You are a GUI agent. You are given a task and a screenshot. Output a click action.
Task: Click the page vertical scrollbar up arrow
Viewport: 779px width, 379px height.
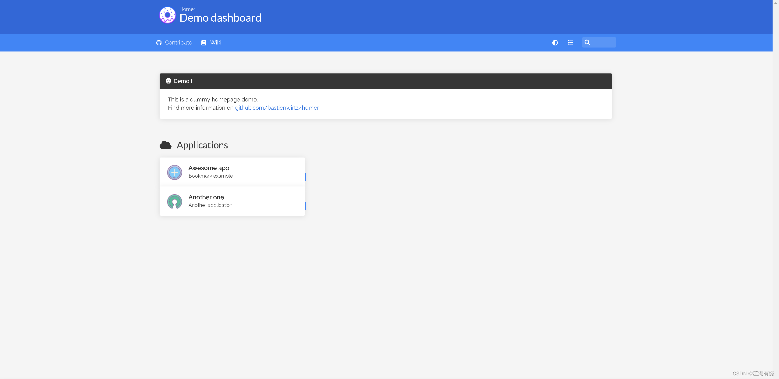pyautogui.click(x=776, y=2)
